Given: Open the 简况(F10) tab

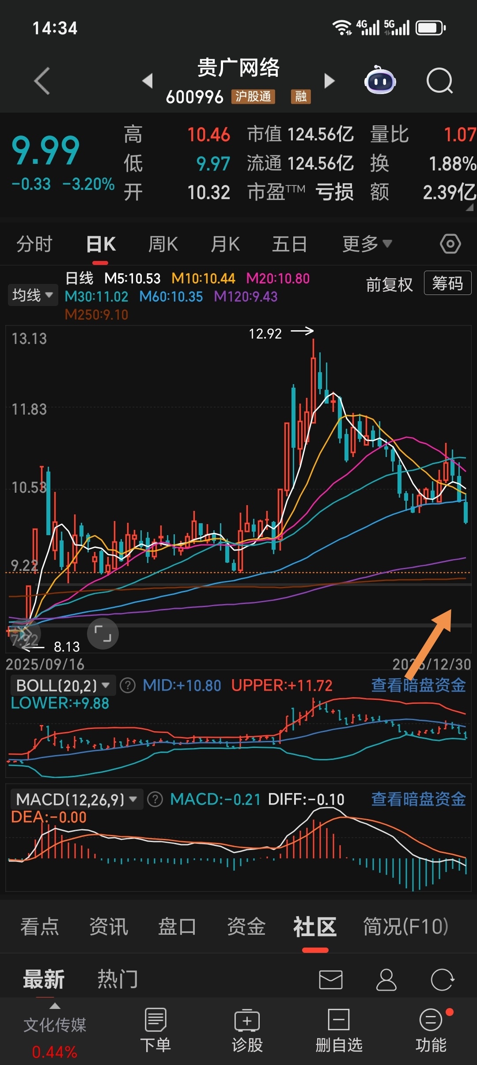Looking at the screenshot, I should click(x=405, y=926).
